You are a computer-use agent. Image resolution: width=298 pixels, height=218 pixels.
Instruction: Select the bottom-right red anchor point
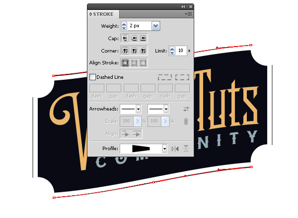[x=251, y=167]
